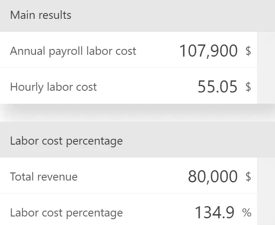Click the dollar unit beside 107,900
Screen dimensions: 275x225
click(x=248, y=51)
